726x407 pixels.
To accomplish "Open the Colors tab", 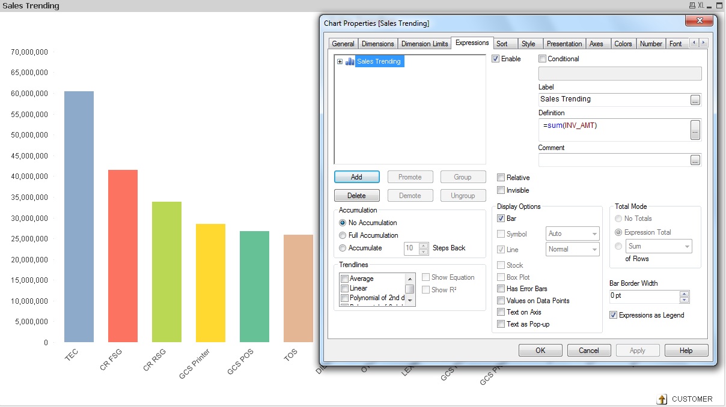I will tap(623, 44).
